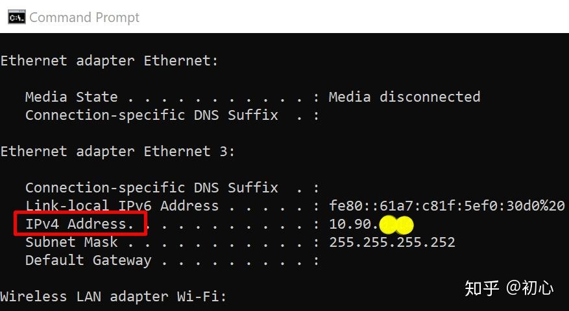Click the Wireless LAN adapter Wi-Fi heading

click(x=114, y=297)
